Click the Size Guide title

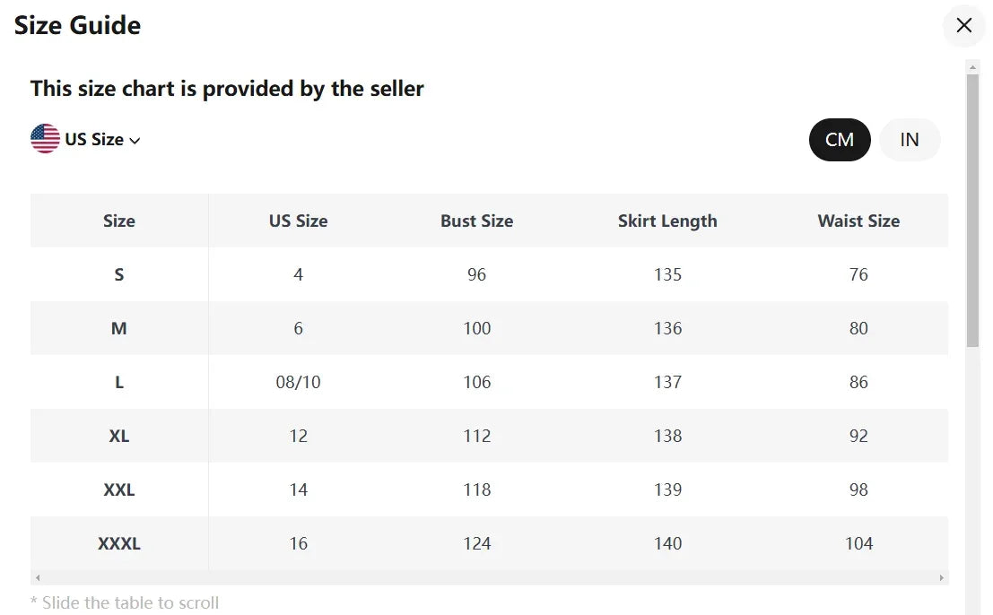click(x=77, y=25)
